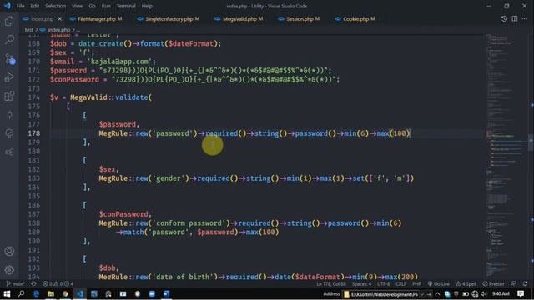This screenshot has height=300, width=534.
Task: Open the taskbar address dropdown arrow
Action: (x=422, y=294)
